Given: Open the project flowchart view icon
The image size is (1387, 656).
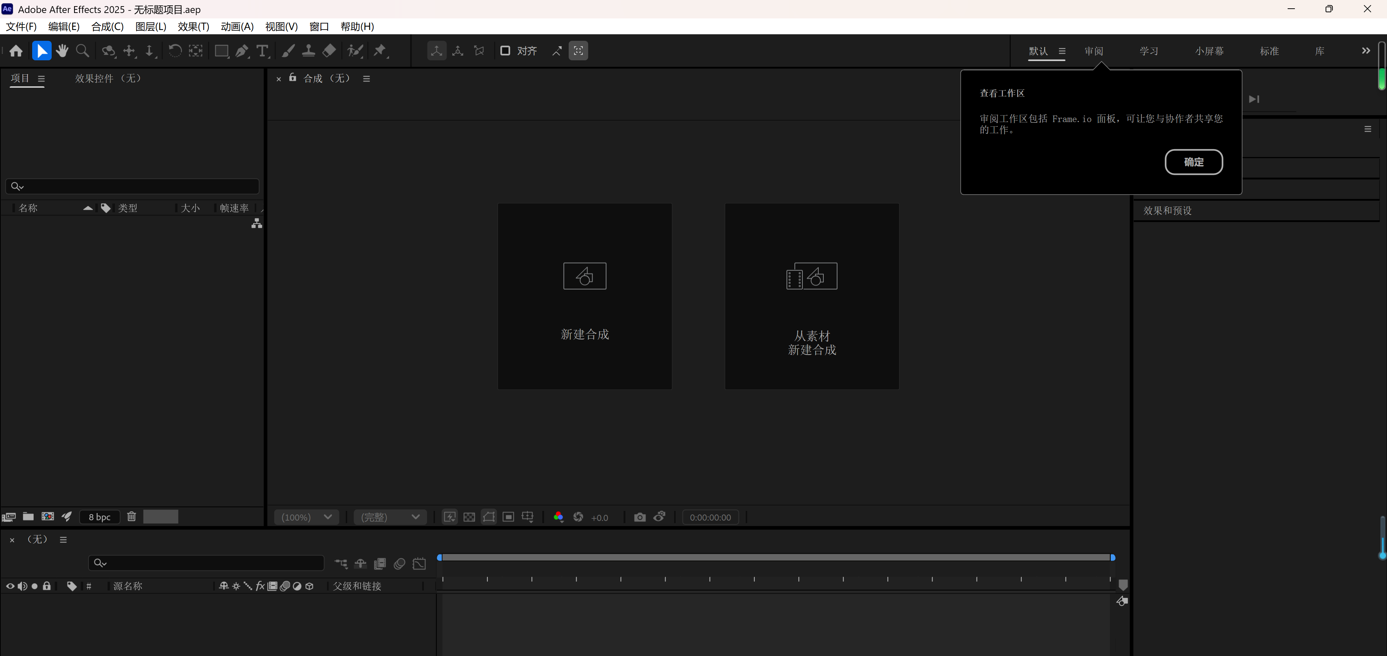Looking at the screenshot, I should 257,223.
